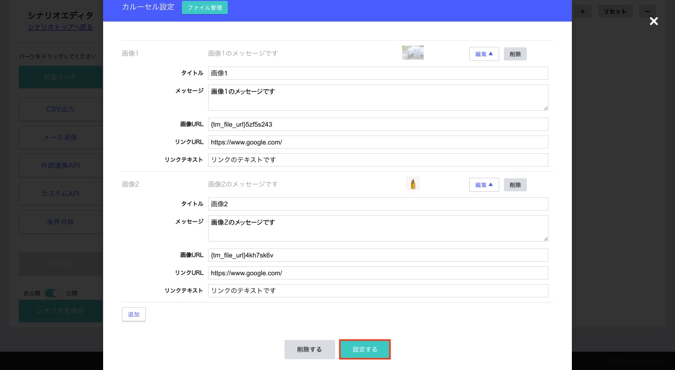This screenshot has width=675, height=370.
Task: Toggle the 非公開/公開 switch
Action: (x=53, y=293)
